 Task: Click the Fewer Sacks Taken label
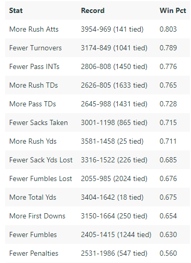pyautogui.click(x=38, y=122)
